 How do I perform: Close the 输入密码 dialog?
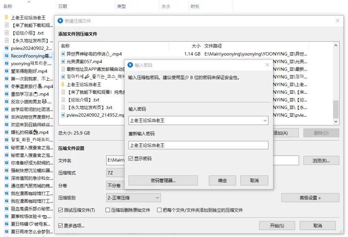pos(267,65)
